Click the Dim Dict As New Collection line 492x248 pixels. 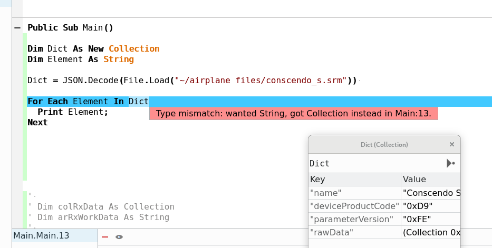pyautogui.click(x=93, y=49)
